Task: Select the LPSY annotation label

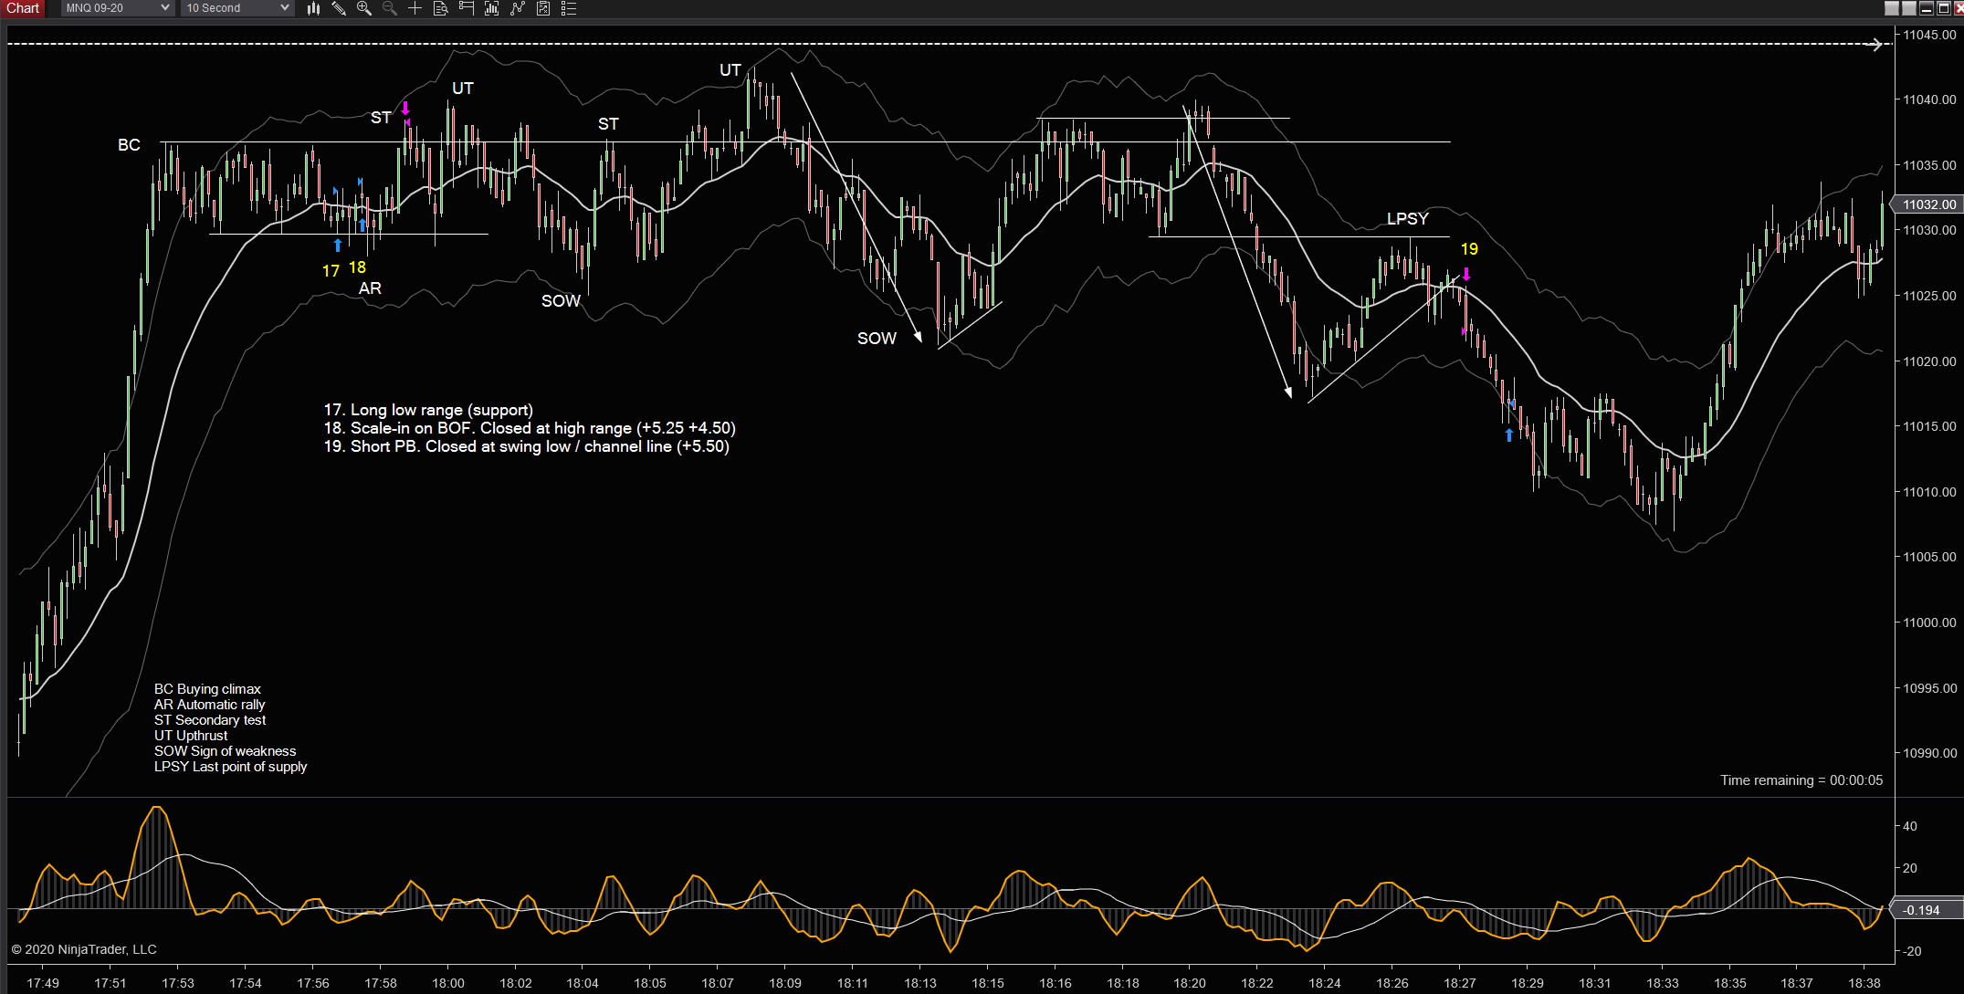Action: click(x=1407, y=219)
